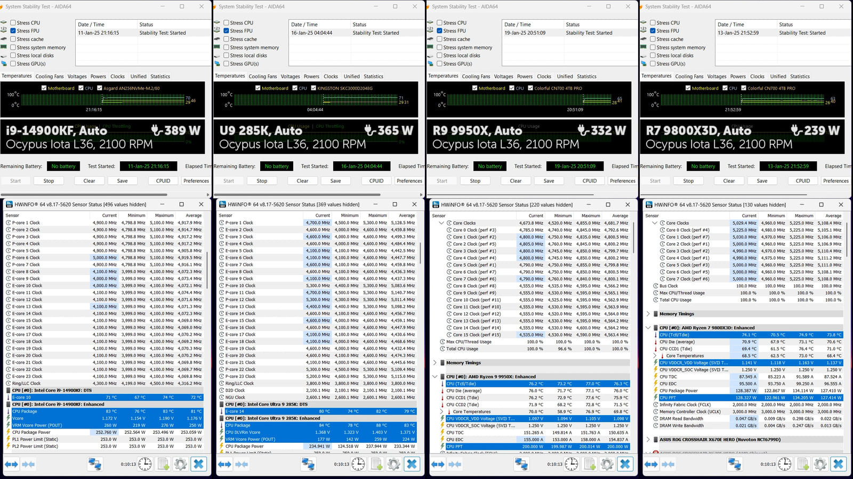Click Preferences button in 11-Jan-25 AIDA64 window

pos(196,181)
